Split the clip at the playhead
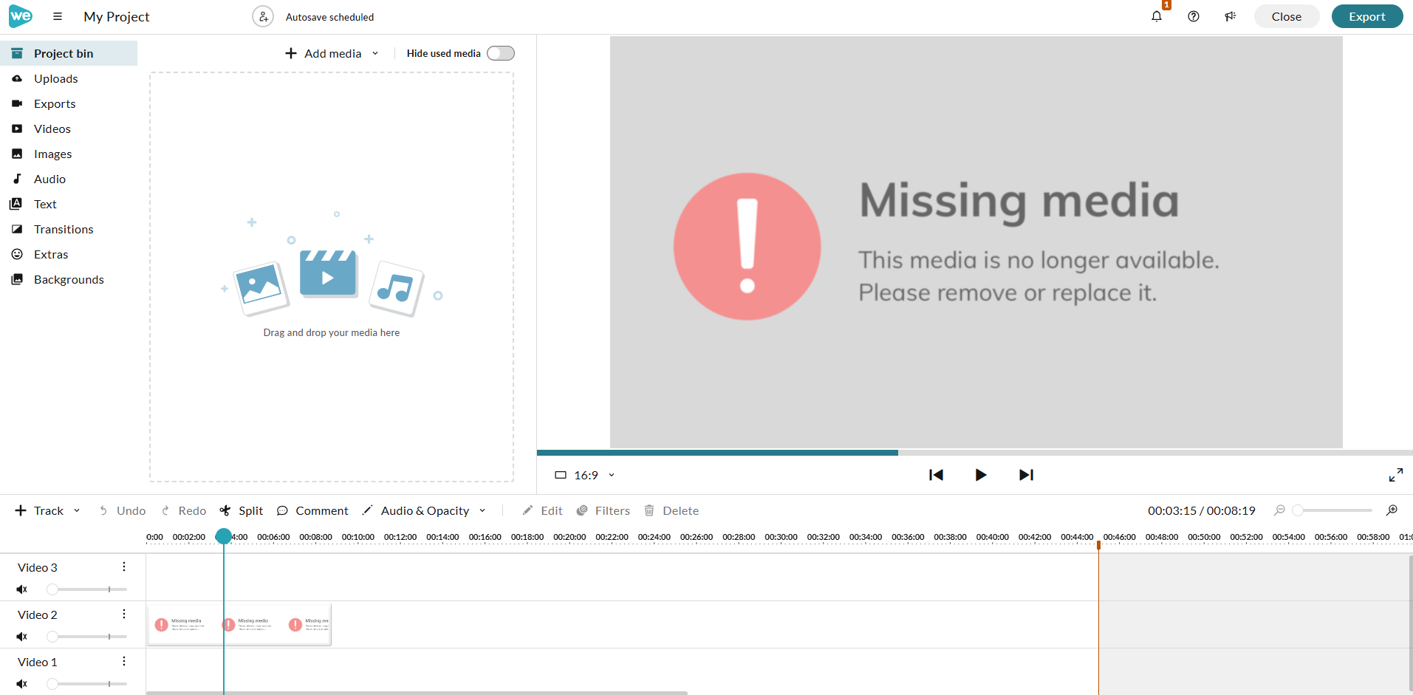1413x695 pixels. coord(242,510)
